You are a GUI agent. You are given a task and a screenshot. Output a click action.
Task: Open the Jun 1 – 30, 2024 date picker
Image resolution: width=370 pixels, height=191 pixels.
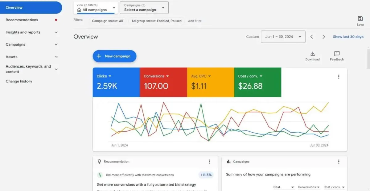[283, 37]
